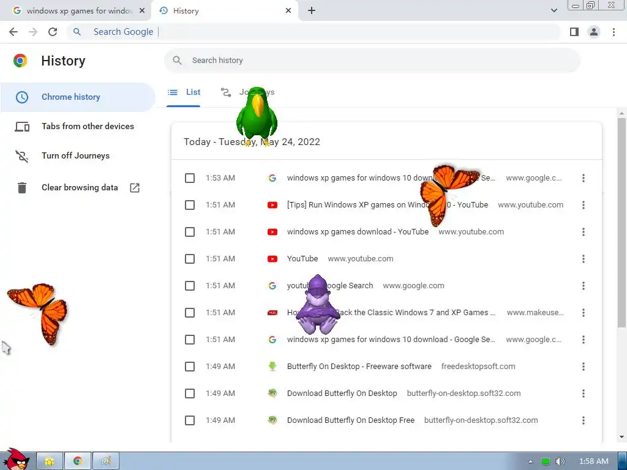Image resolution: width=627 pixels, height=470 pixels.
Task: Open actions menu for windows xp games download entry
Action: tap(584, 232)
